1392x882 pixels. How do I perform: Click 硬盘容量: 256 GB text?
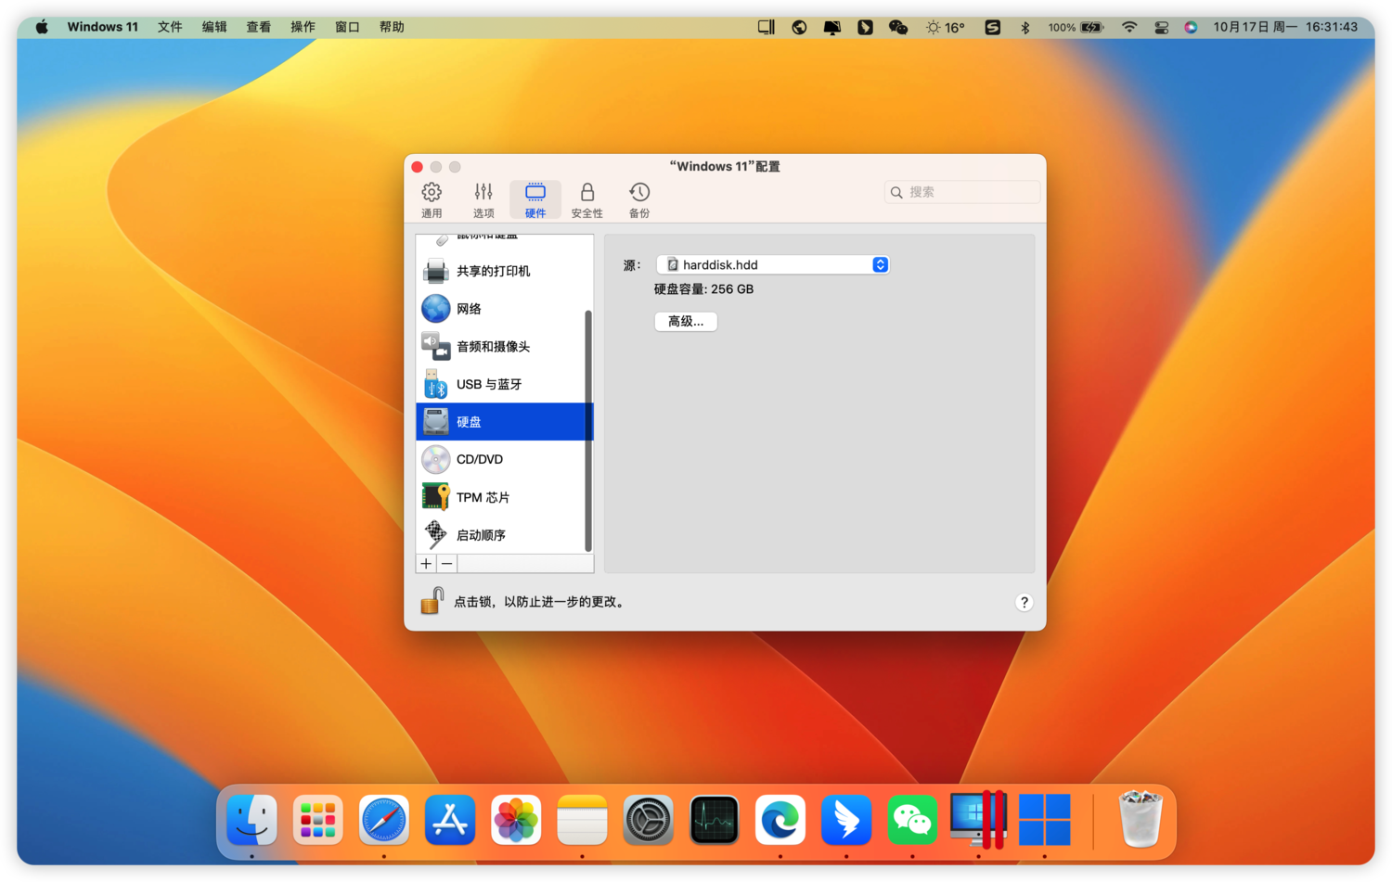click(703, 289)
